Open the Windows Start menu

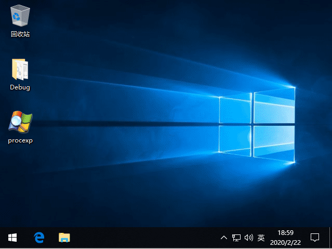pos(12,238)
